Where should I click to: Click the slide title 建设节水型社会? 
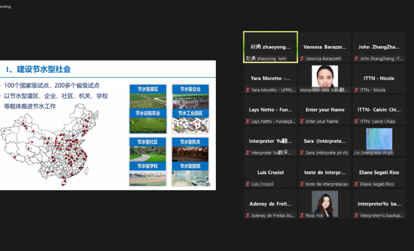43,69
